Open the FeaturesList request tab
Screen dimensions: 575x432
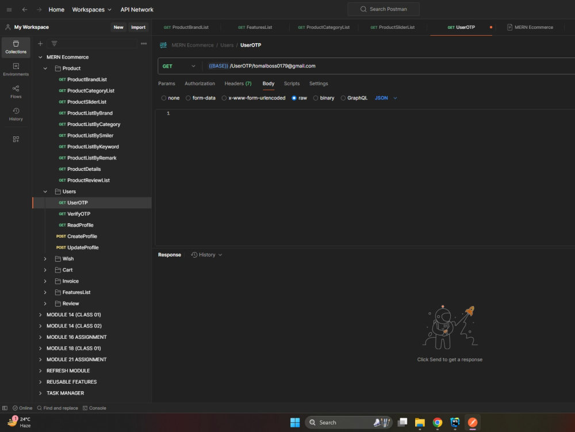pos(255,27)
